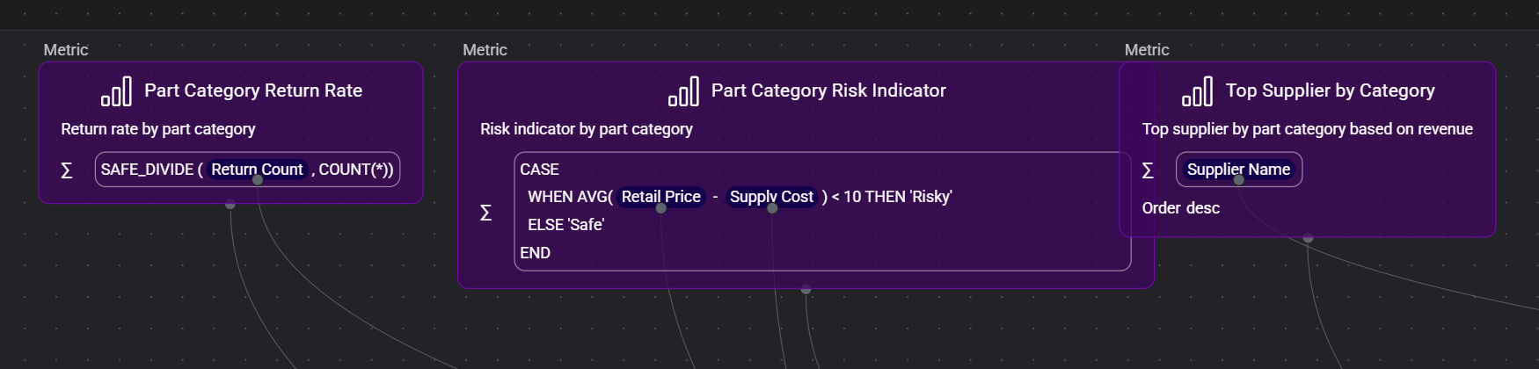Screen dimensions: 1539x369
Task: Click the Part Category Risk Indicator title
Action: (828, 90)
